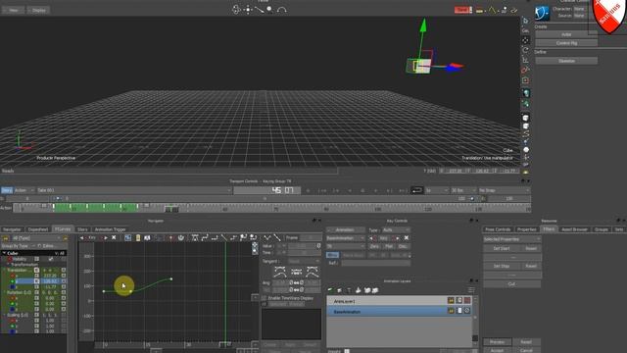627x353 pixels.
Task: Click the Actor button under Create
Action: (566, 35)
